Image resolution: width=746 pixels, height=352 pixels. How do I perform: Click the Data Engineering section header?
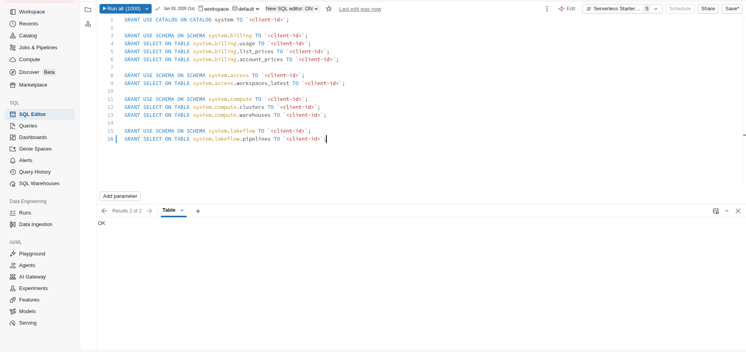coord(28,201)
